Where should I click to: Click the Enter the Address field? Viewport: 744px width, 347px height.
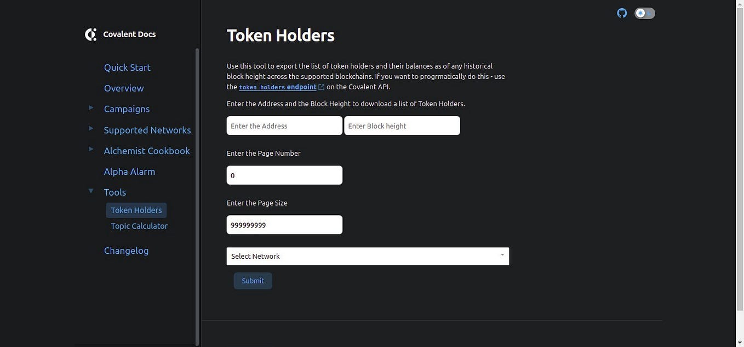coord(284,126)
